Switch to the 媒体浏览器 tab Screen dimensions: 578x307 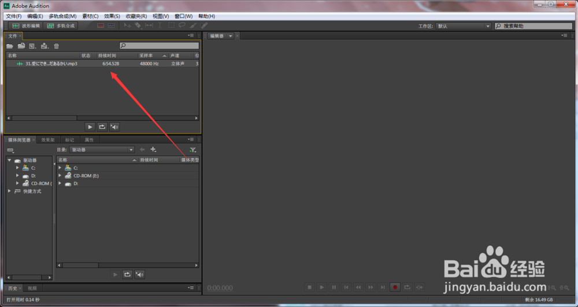pyautogui.click(x=19, y=140)
